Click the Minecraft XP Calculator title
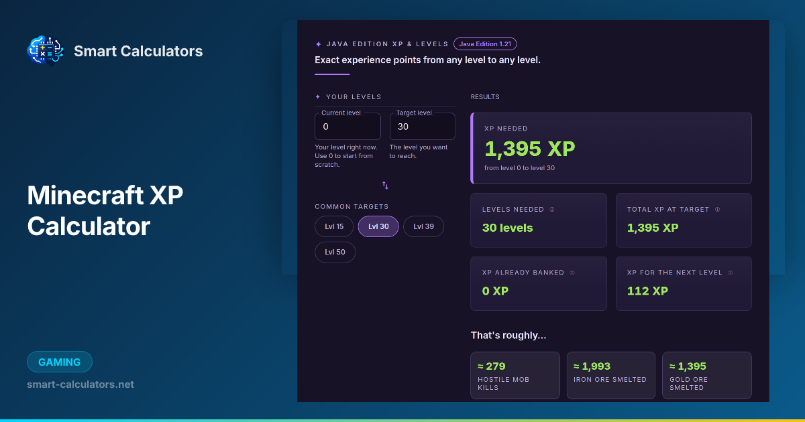The height and width of the screenshot is (422, 805). 105,211
